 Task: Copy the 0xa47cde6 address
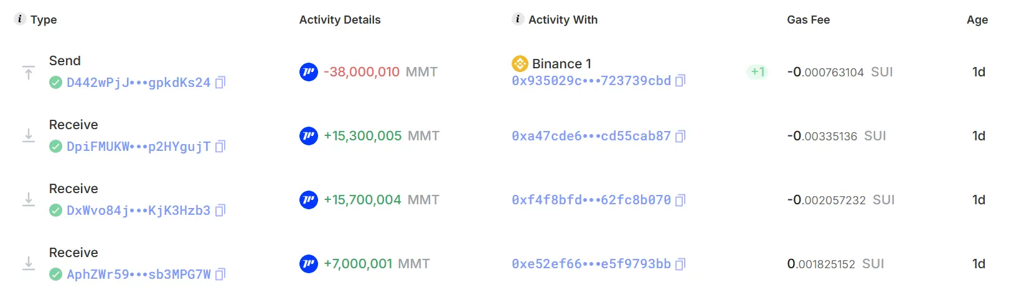pyautogui.click(x=680, y=136)
